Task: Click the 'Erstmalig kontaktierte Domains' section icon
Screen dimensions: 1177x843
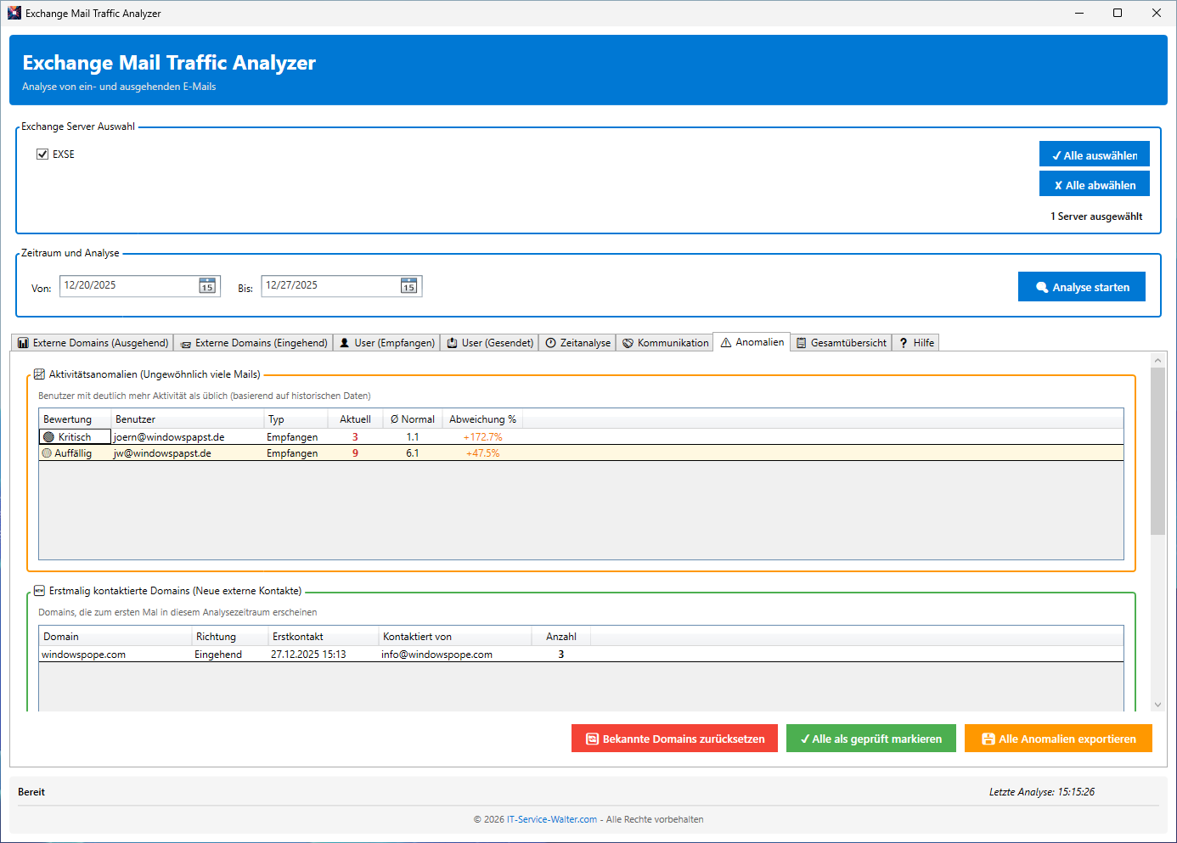Action: [x=39, y=591]
